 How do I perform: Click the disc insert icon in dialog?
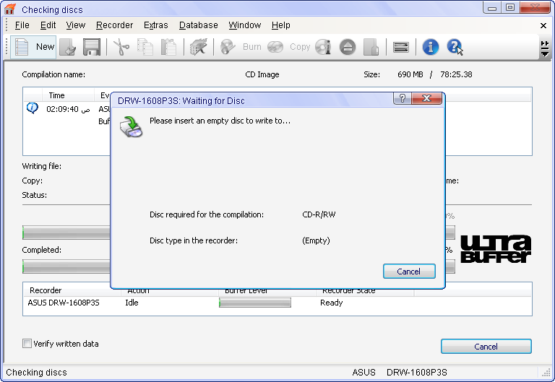click(131, 126)
